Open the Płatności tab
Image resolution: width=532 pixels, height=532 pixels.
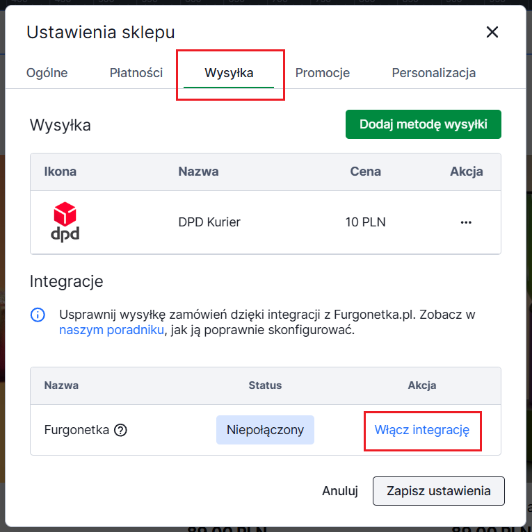point(136,73)
